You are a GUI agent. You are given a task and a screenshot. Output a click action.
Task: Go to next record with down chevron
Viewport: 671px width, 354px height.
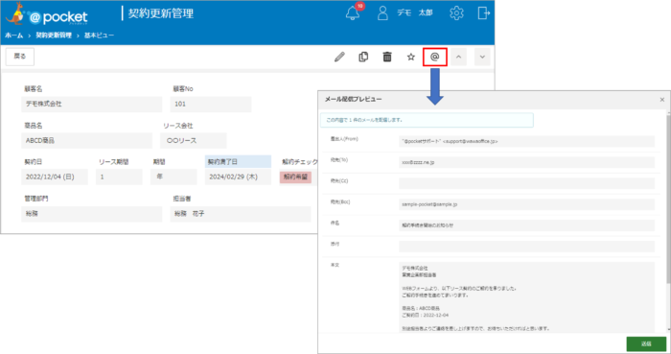pos(482,57)
